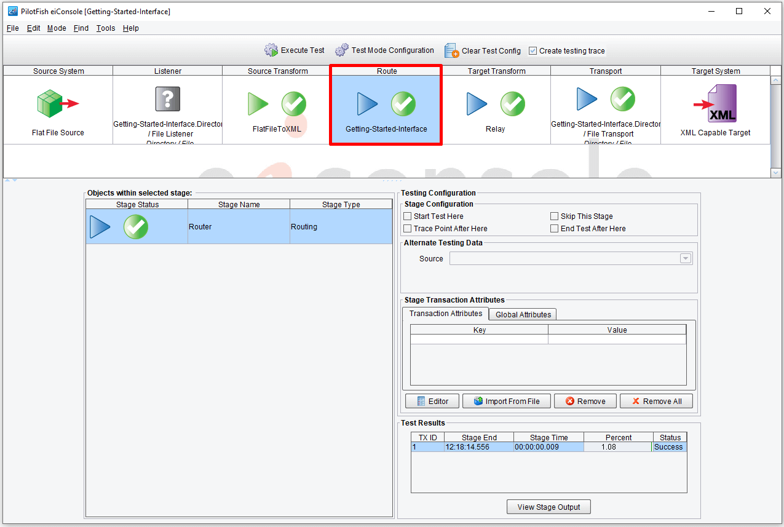Click the Relay target transform label
Viewport: 784px width, 527px height.
click(495, 129)
